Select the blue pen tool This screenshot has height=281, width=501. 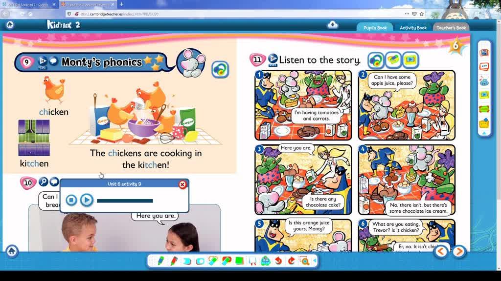(x=160, y=261)
